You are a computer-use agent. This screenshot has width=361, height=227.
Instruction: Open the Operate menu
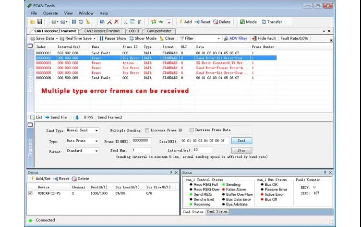(50, 13)
